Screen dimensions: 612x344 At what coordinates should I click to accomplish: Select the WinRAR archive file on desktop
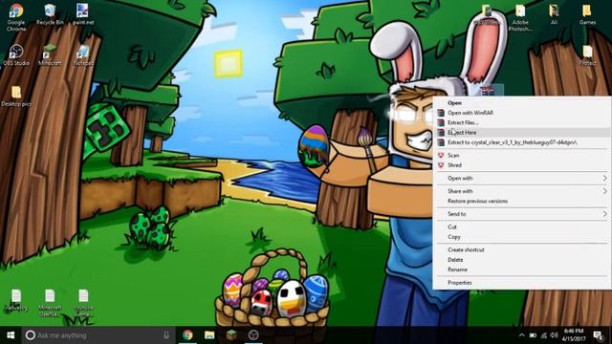[488, 91]
